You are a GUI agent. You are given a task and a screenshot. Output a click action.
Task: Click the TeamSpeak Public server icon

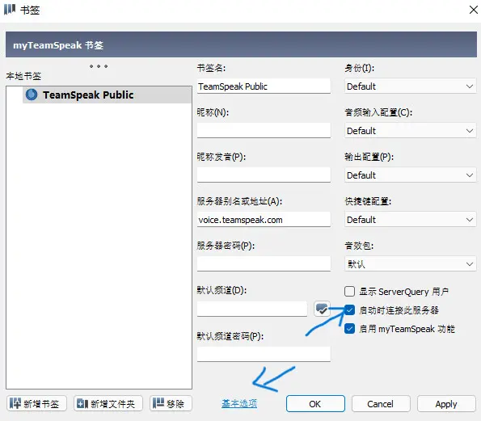32,95
